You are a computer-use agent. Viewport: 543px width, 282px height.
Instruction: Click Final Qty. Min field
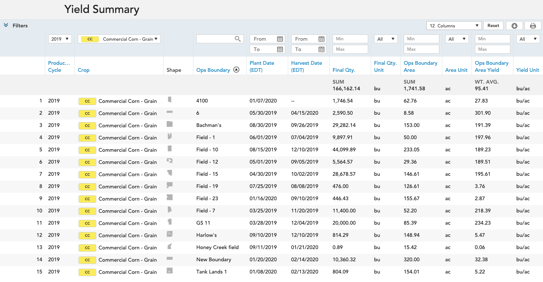[350, 39]
